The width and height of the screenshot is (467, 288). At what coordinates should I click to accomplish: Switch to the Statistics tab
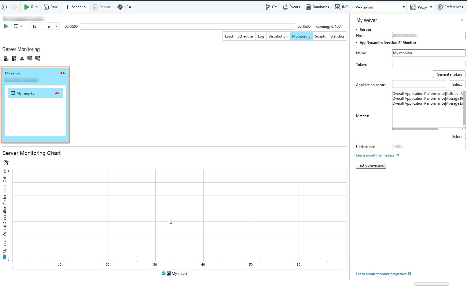tap(337, 36)
